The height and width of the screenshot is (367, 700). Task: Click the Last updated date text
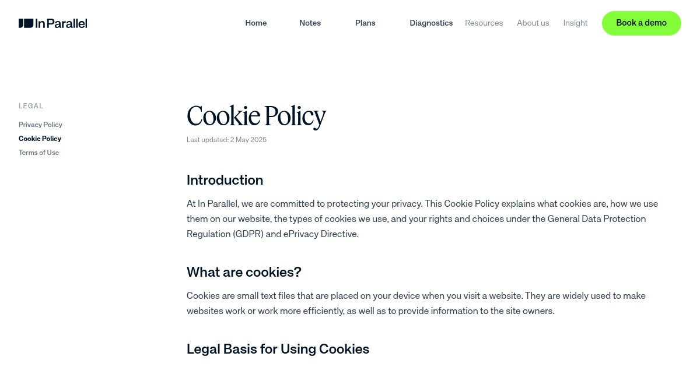pyautogui.click(x=226, y=140)
